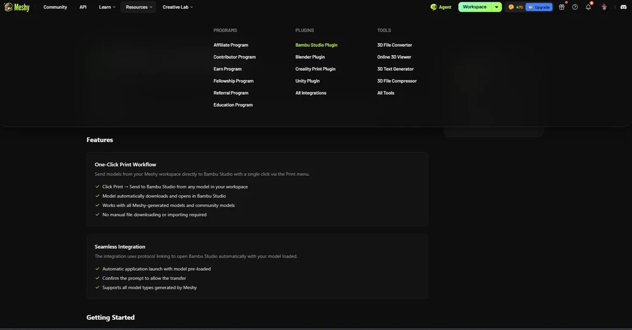Click 'Confirm the prompt to allow the transfer'
The height and width of the screenshot is (330, 632).
click(x=144, y=278)
